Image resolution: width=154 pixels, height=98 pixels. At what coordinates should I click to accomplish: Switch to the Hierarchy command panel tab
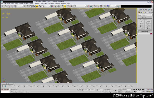coord(144,9)
